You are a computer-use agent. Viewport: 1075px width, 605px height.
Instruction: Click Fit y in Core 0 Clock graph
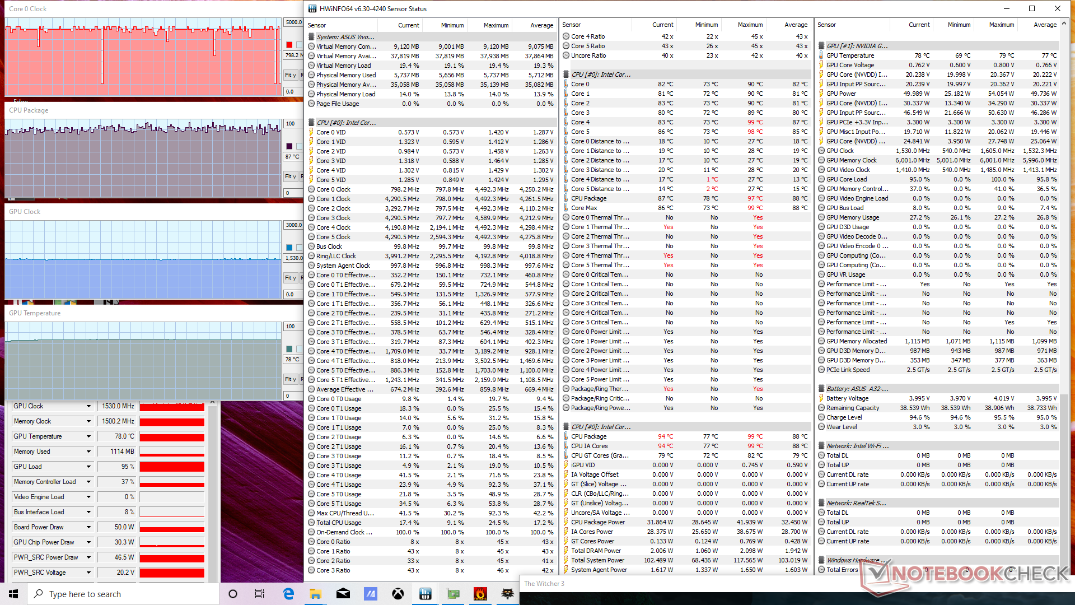point(291,75)
